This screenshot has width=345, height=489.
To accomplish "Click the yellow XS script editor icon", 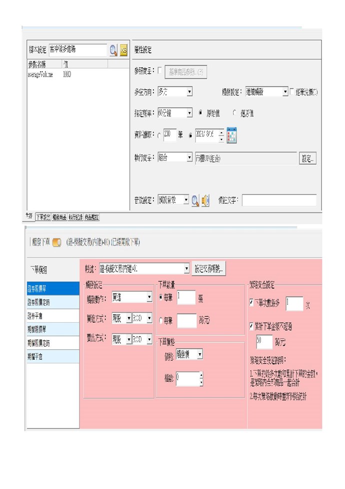I will tap(123, 50).
